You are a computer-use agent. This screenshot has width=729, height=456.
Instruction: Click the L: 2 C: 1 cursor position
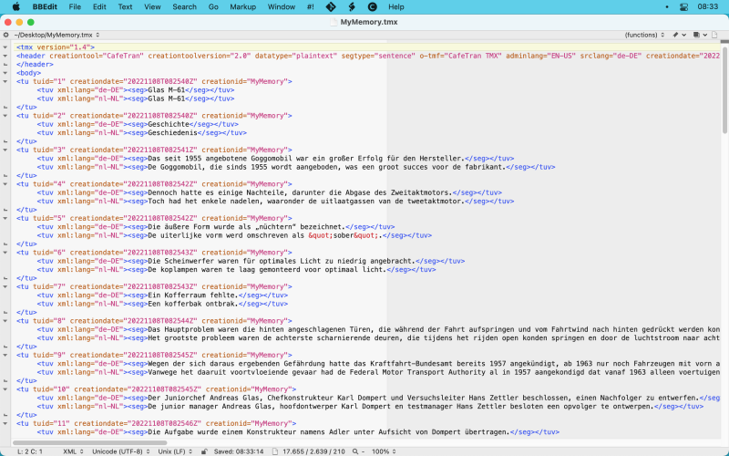point(30,451)
